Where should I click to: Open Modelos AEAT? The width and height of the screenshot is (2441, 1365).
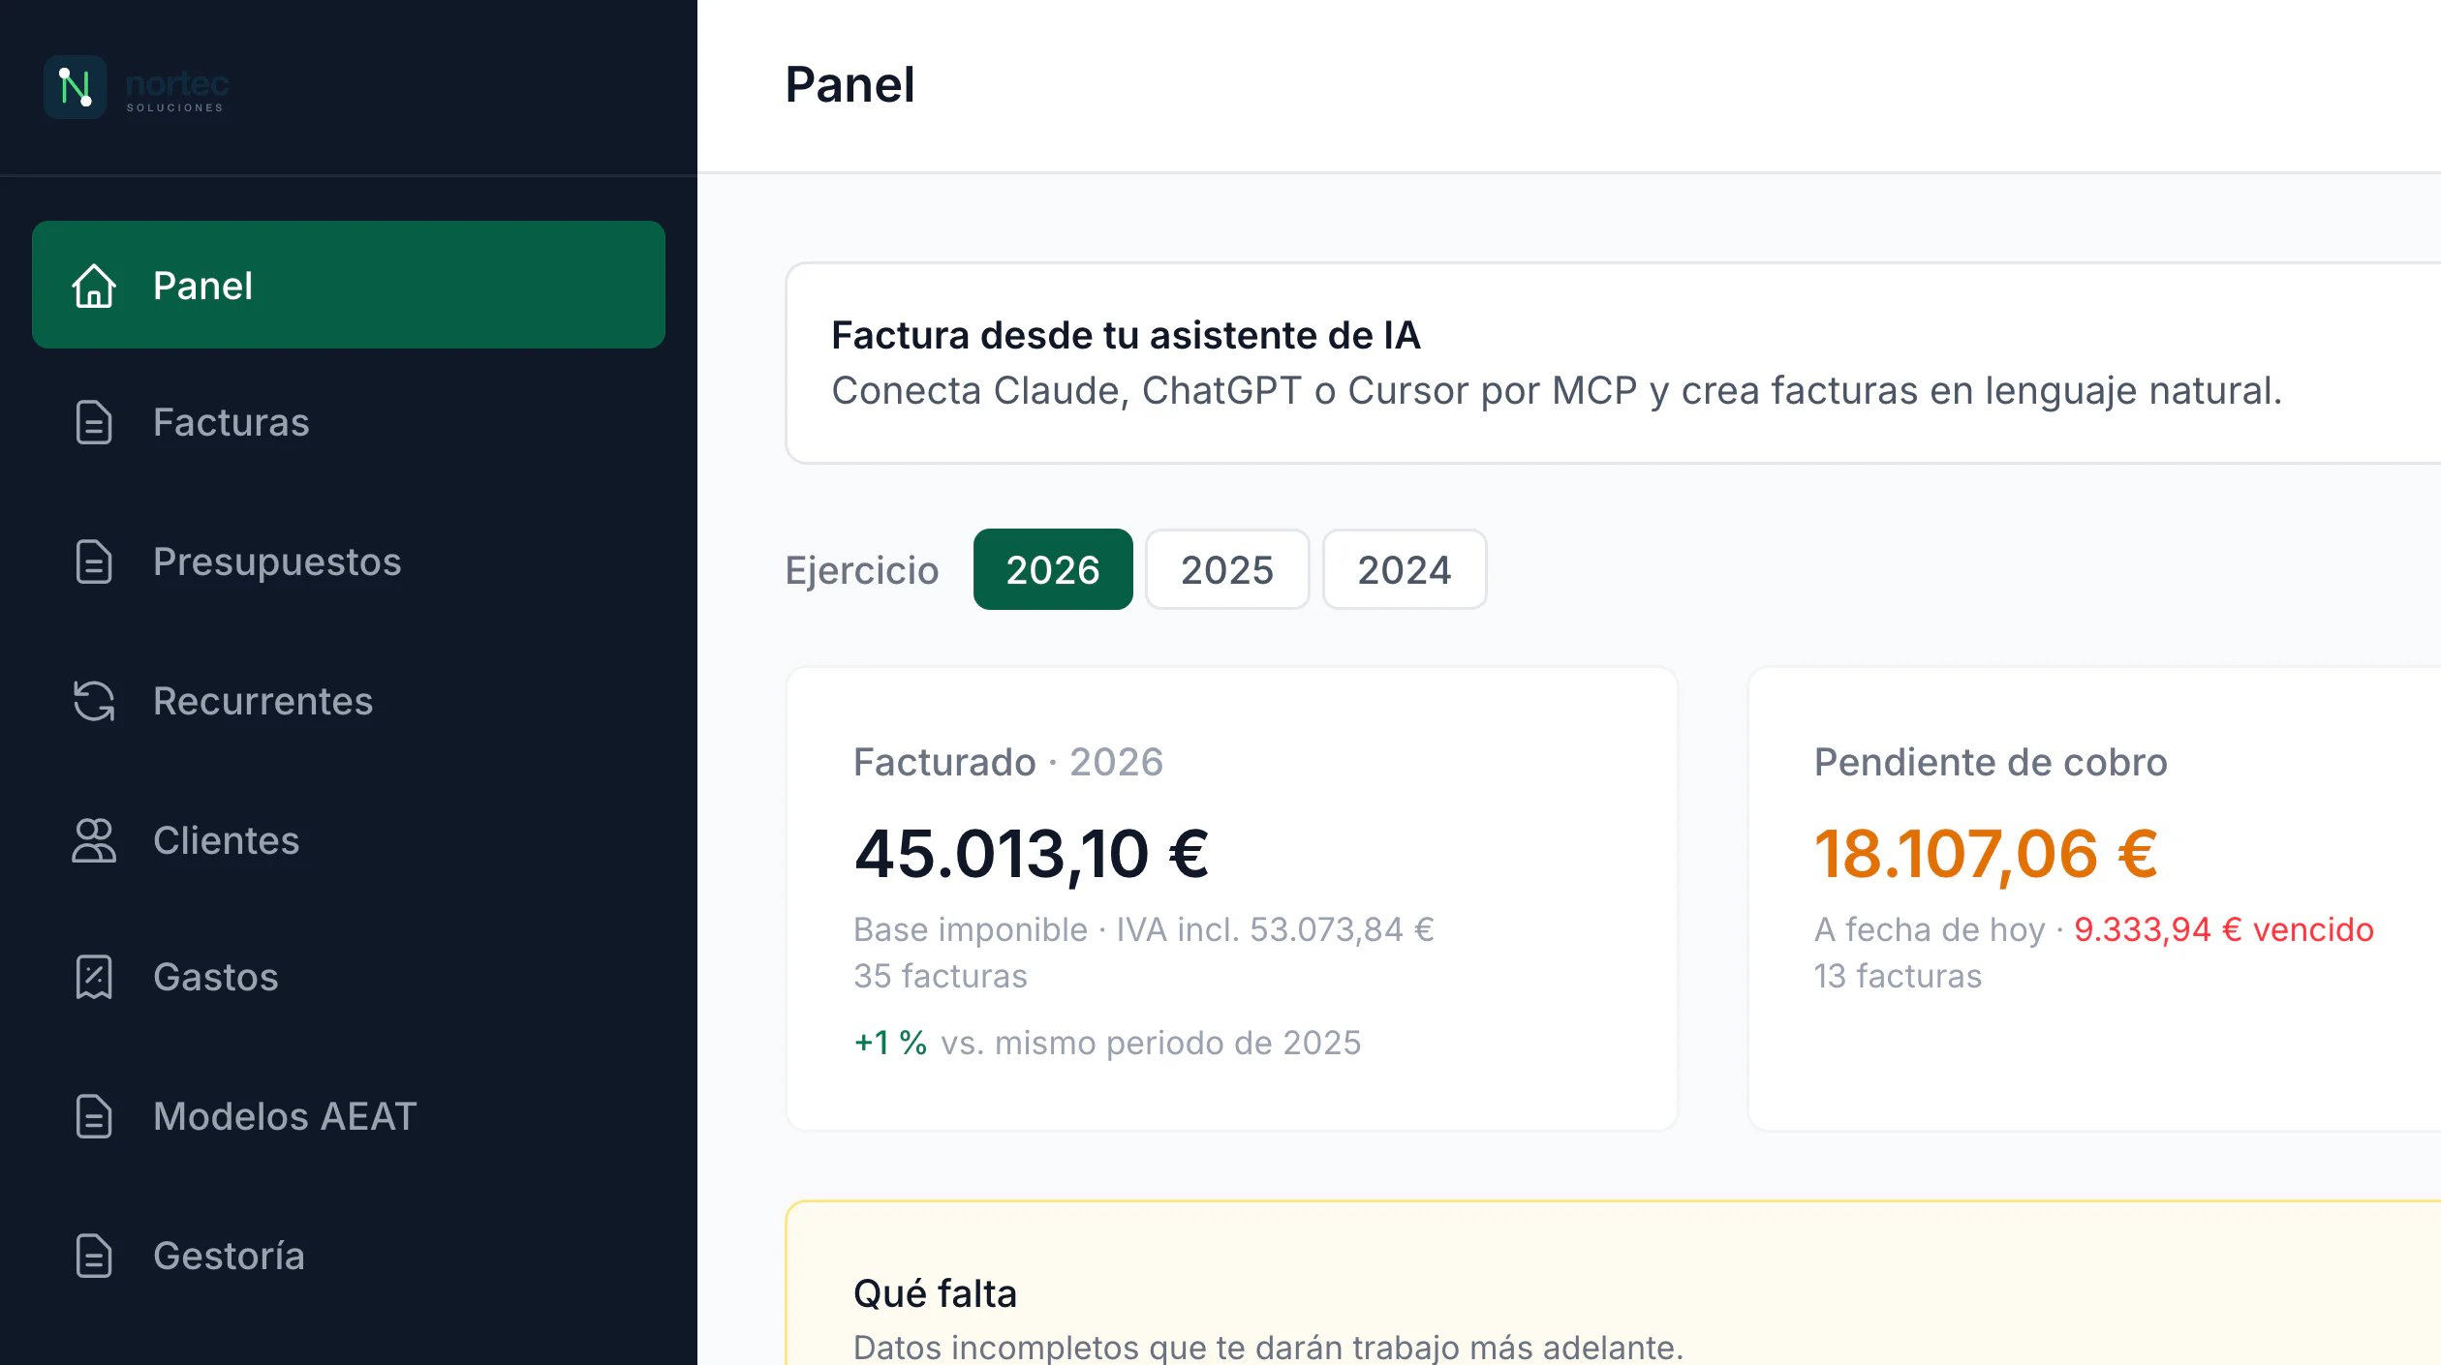(x=349, y=1116)
